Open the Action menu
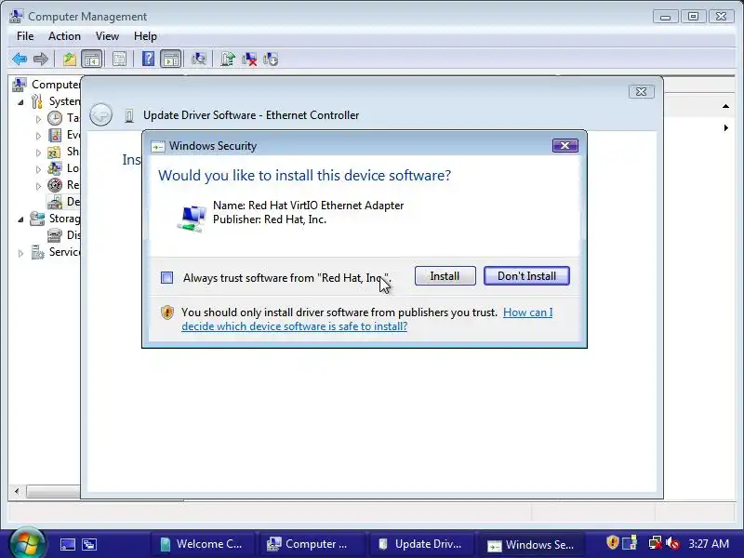The width and height of the screenshot is (744, 558). tap(64, 36)
